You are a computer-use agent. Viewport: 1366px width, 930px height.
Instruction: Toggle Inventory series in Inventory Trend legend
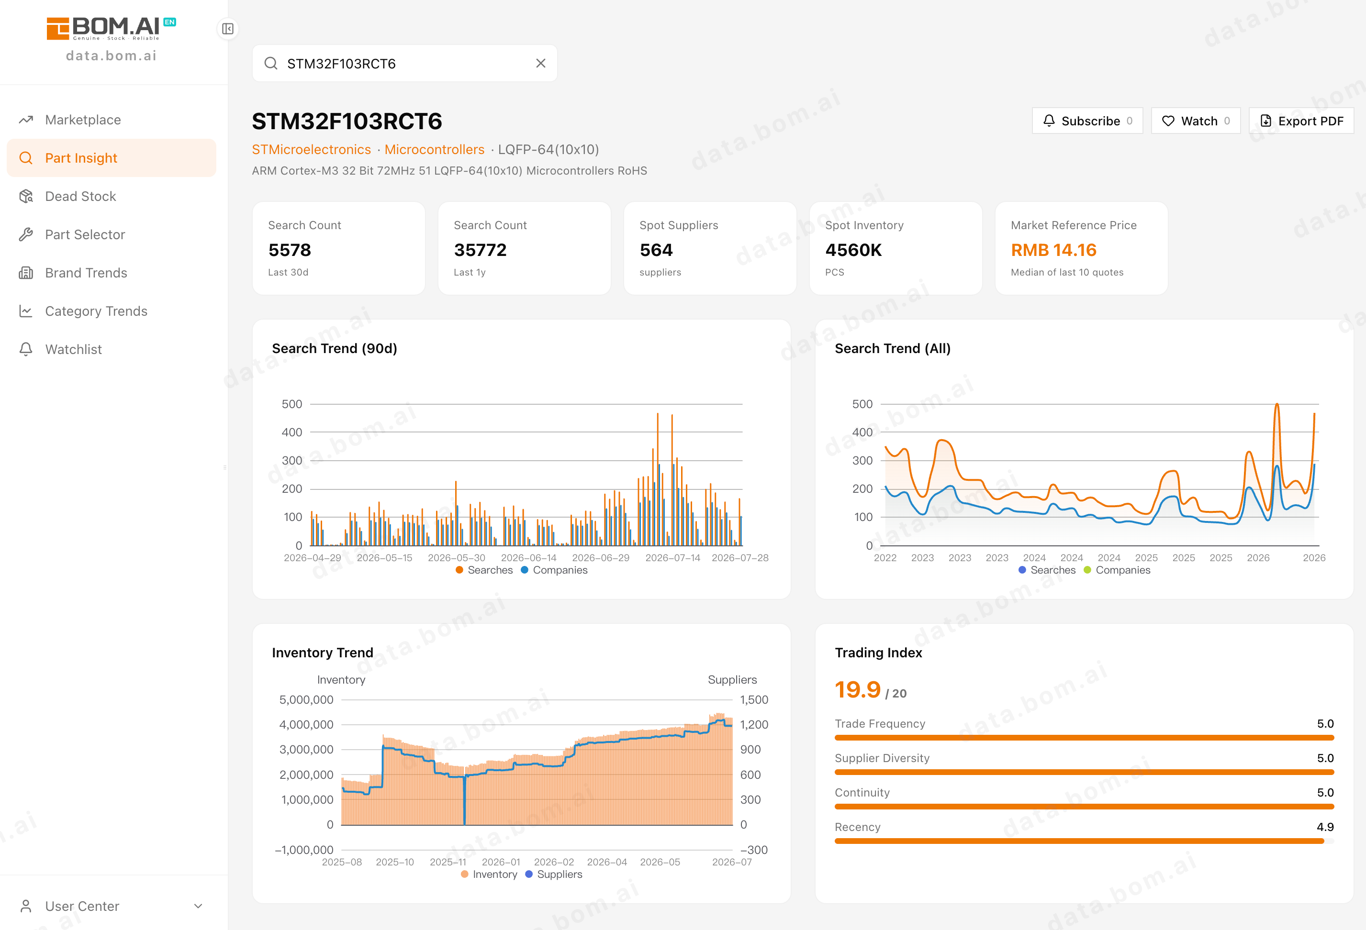tap(489, 874)
